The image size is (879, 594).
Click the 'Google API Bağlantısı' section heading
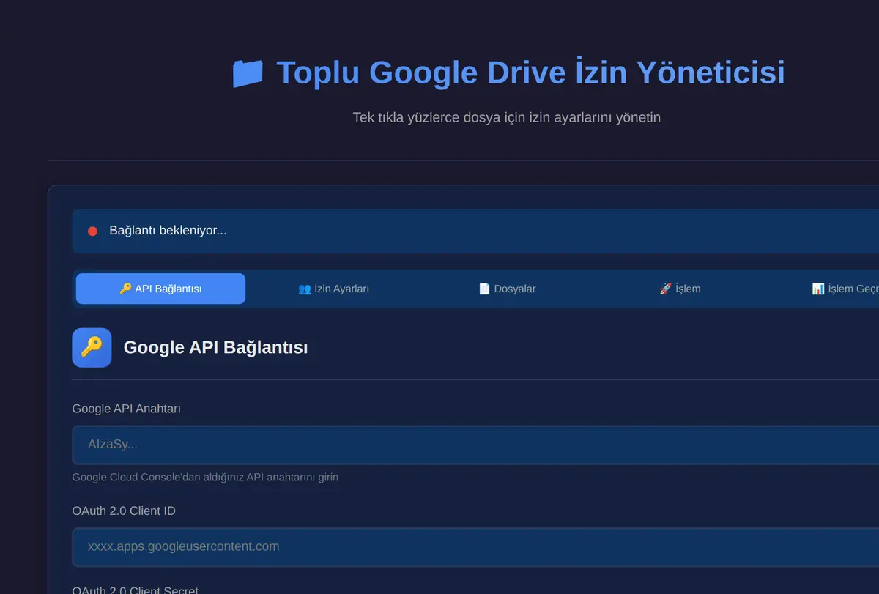215,347
